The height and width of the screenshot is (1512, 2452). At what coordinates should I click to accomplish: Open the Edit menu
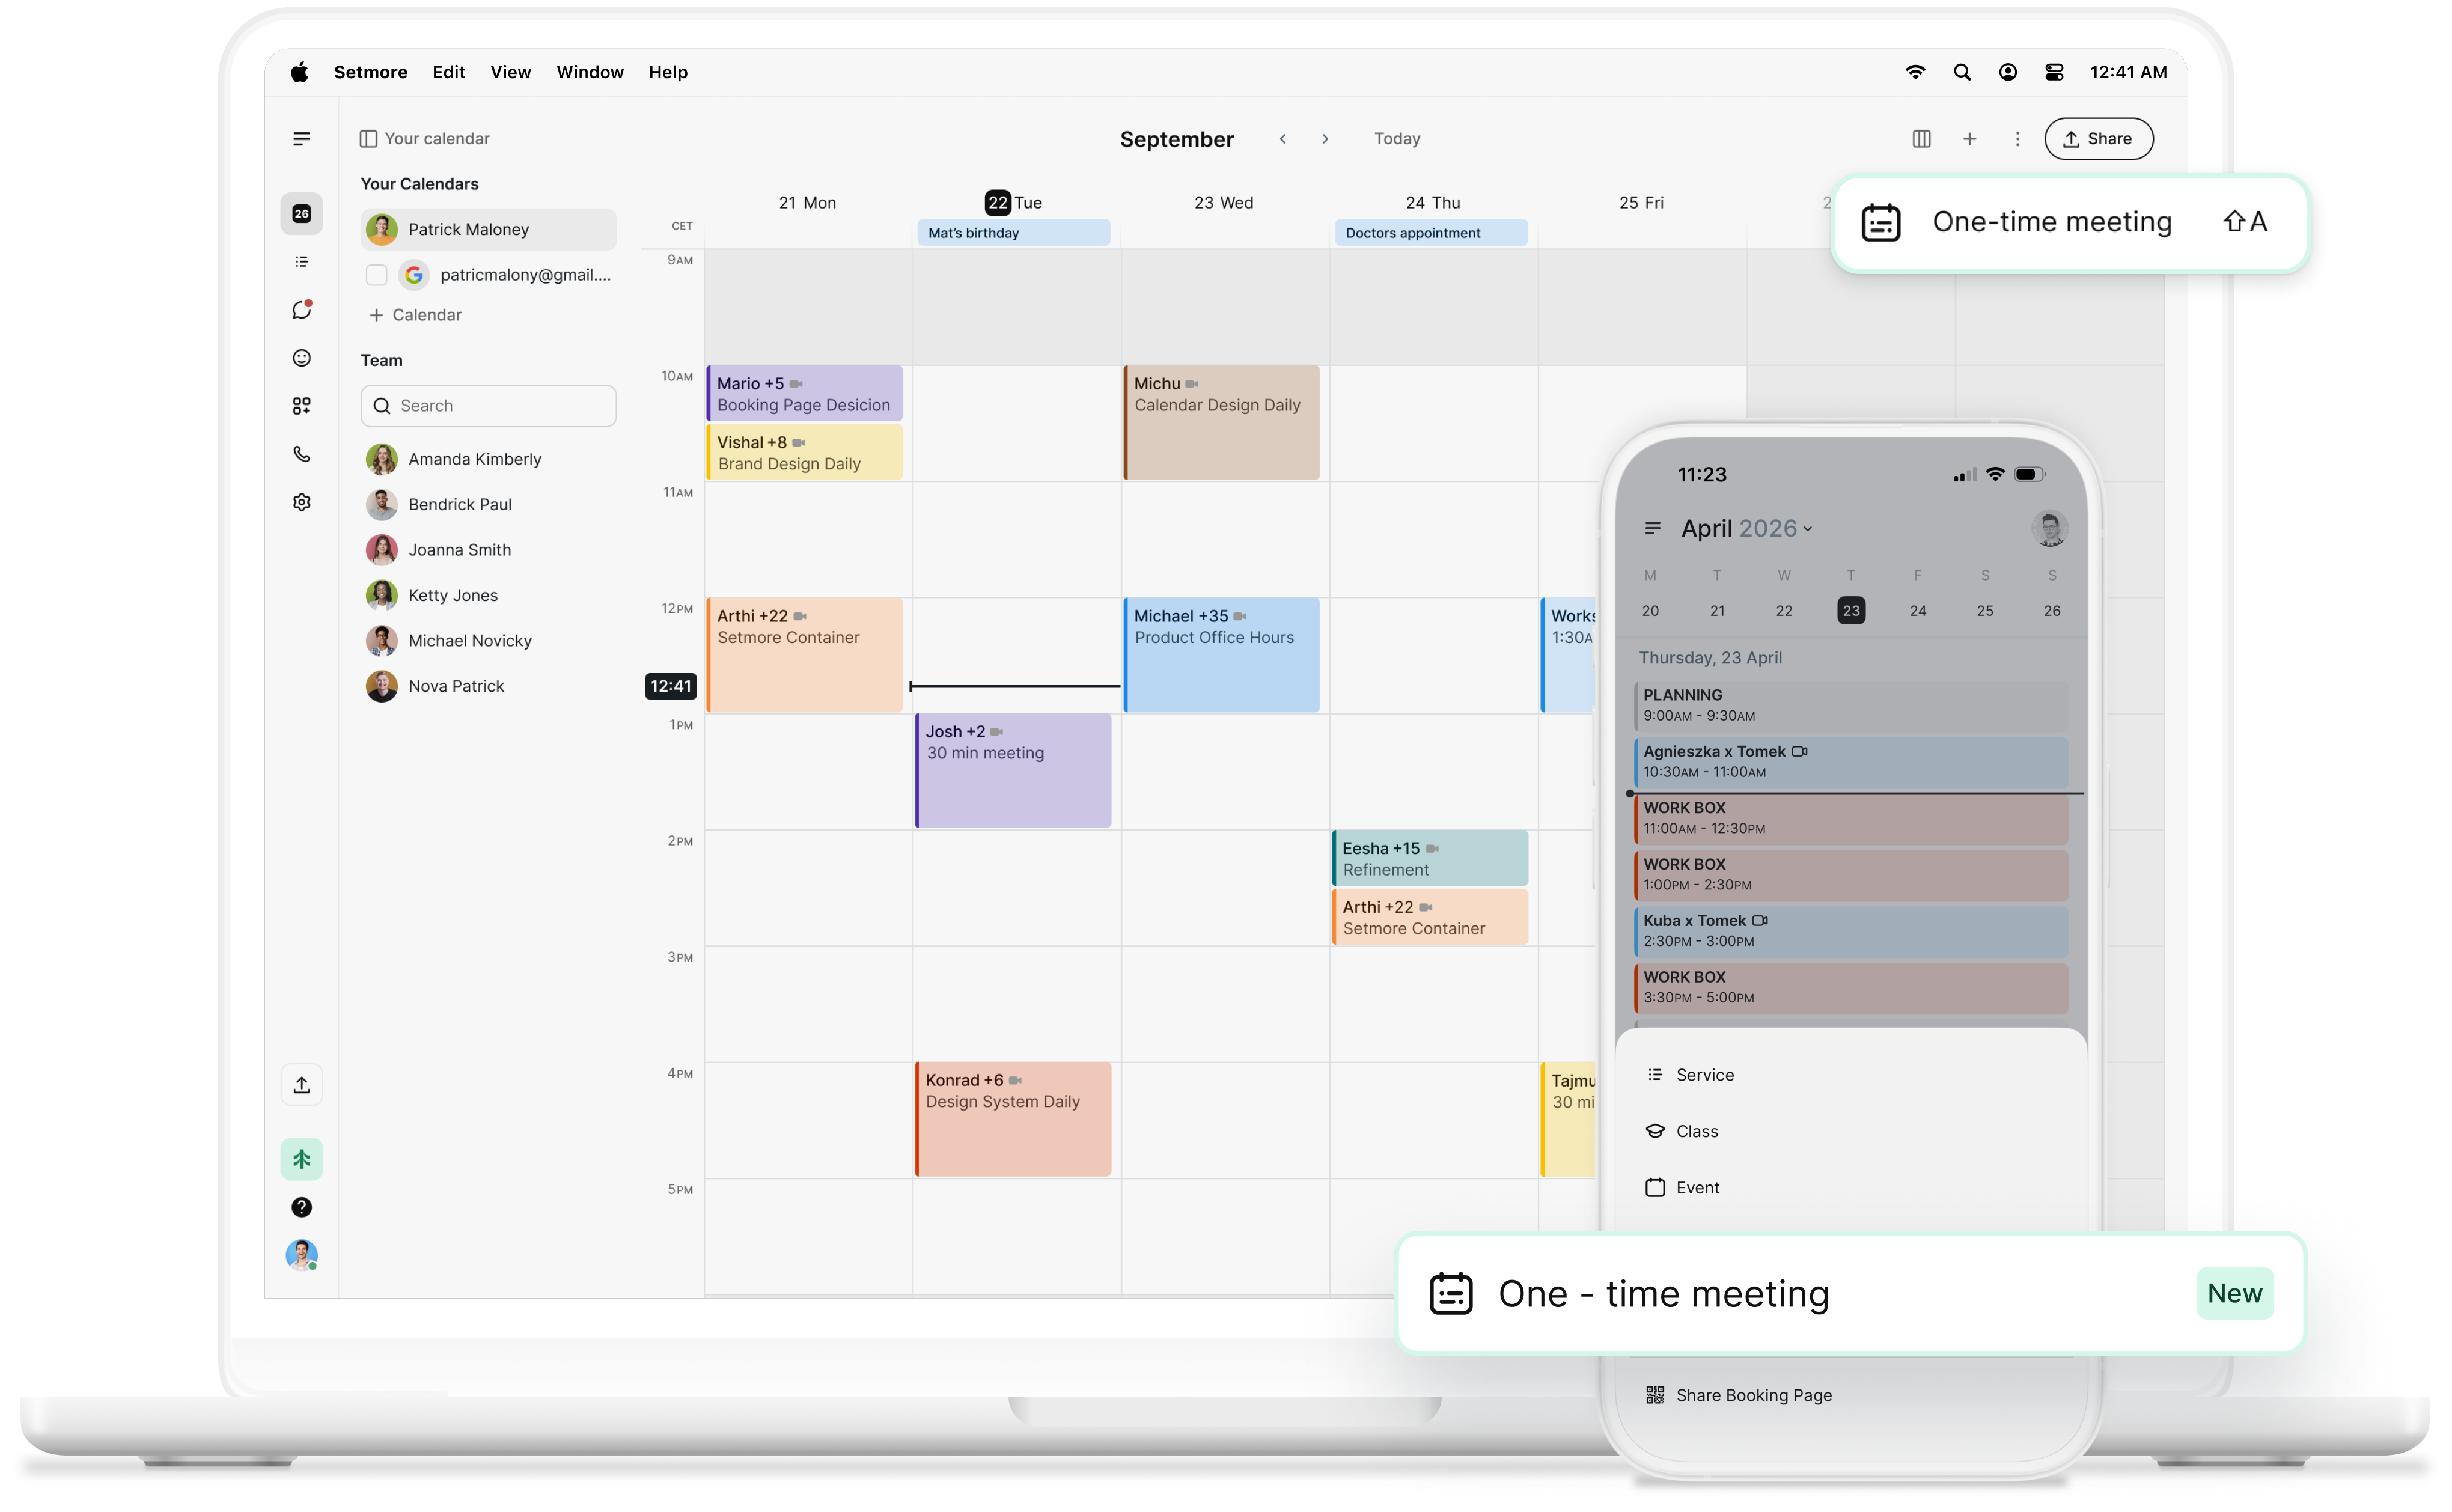pyautogui.click(x=448, y=72)
